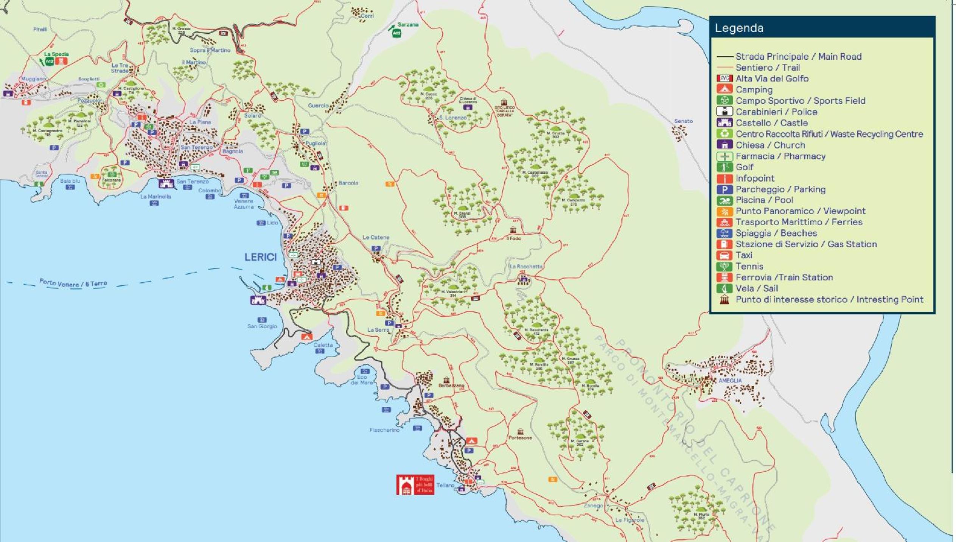The width and height of the screenshot is (956, 542).
Task: Click the San Terenzo castle icon
Action: tap(166, 184)
